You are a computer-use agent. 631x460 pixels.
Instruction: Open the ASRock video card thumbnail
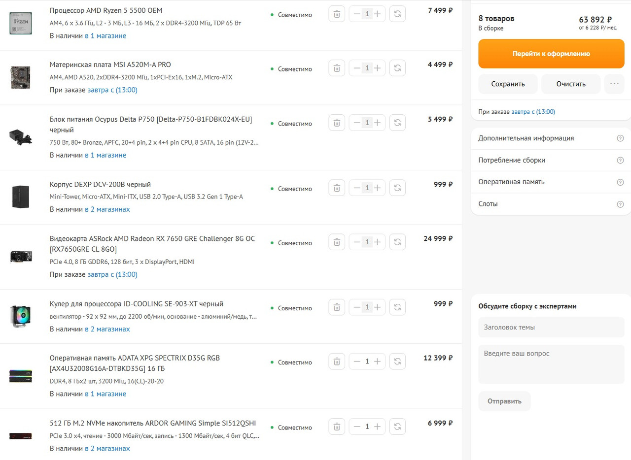[x=21, y=257]
